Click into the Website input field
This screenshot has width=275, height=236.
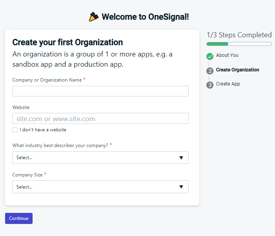click(x=100, y=119)
